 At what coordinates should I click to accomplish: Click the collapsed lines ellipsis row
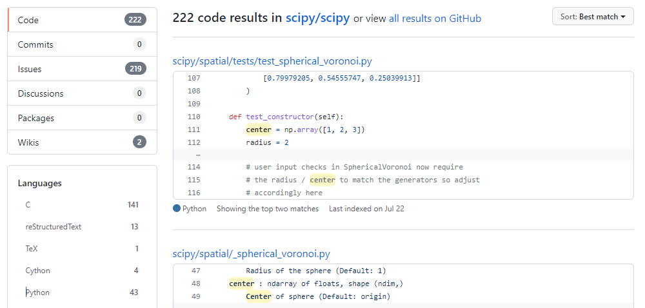point(403,155)
